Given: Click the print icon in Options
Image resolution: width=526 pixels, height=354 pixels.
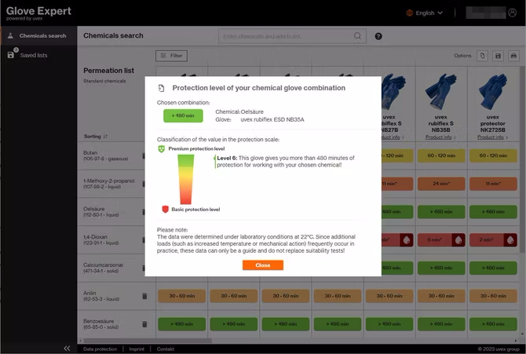Looking at the screenshot, I should [513, 56].
